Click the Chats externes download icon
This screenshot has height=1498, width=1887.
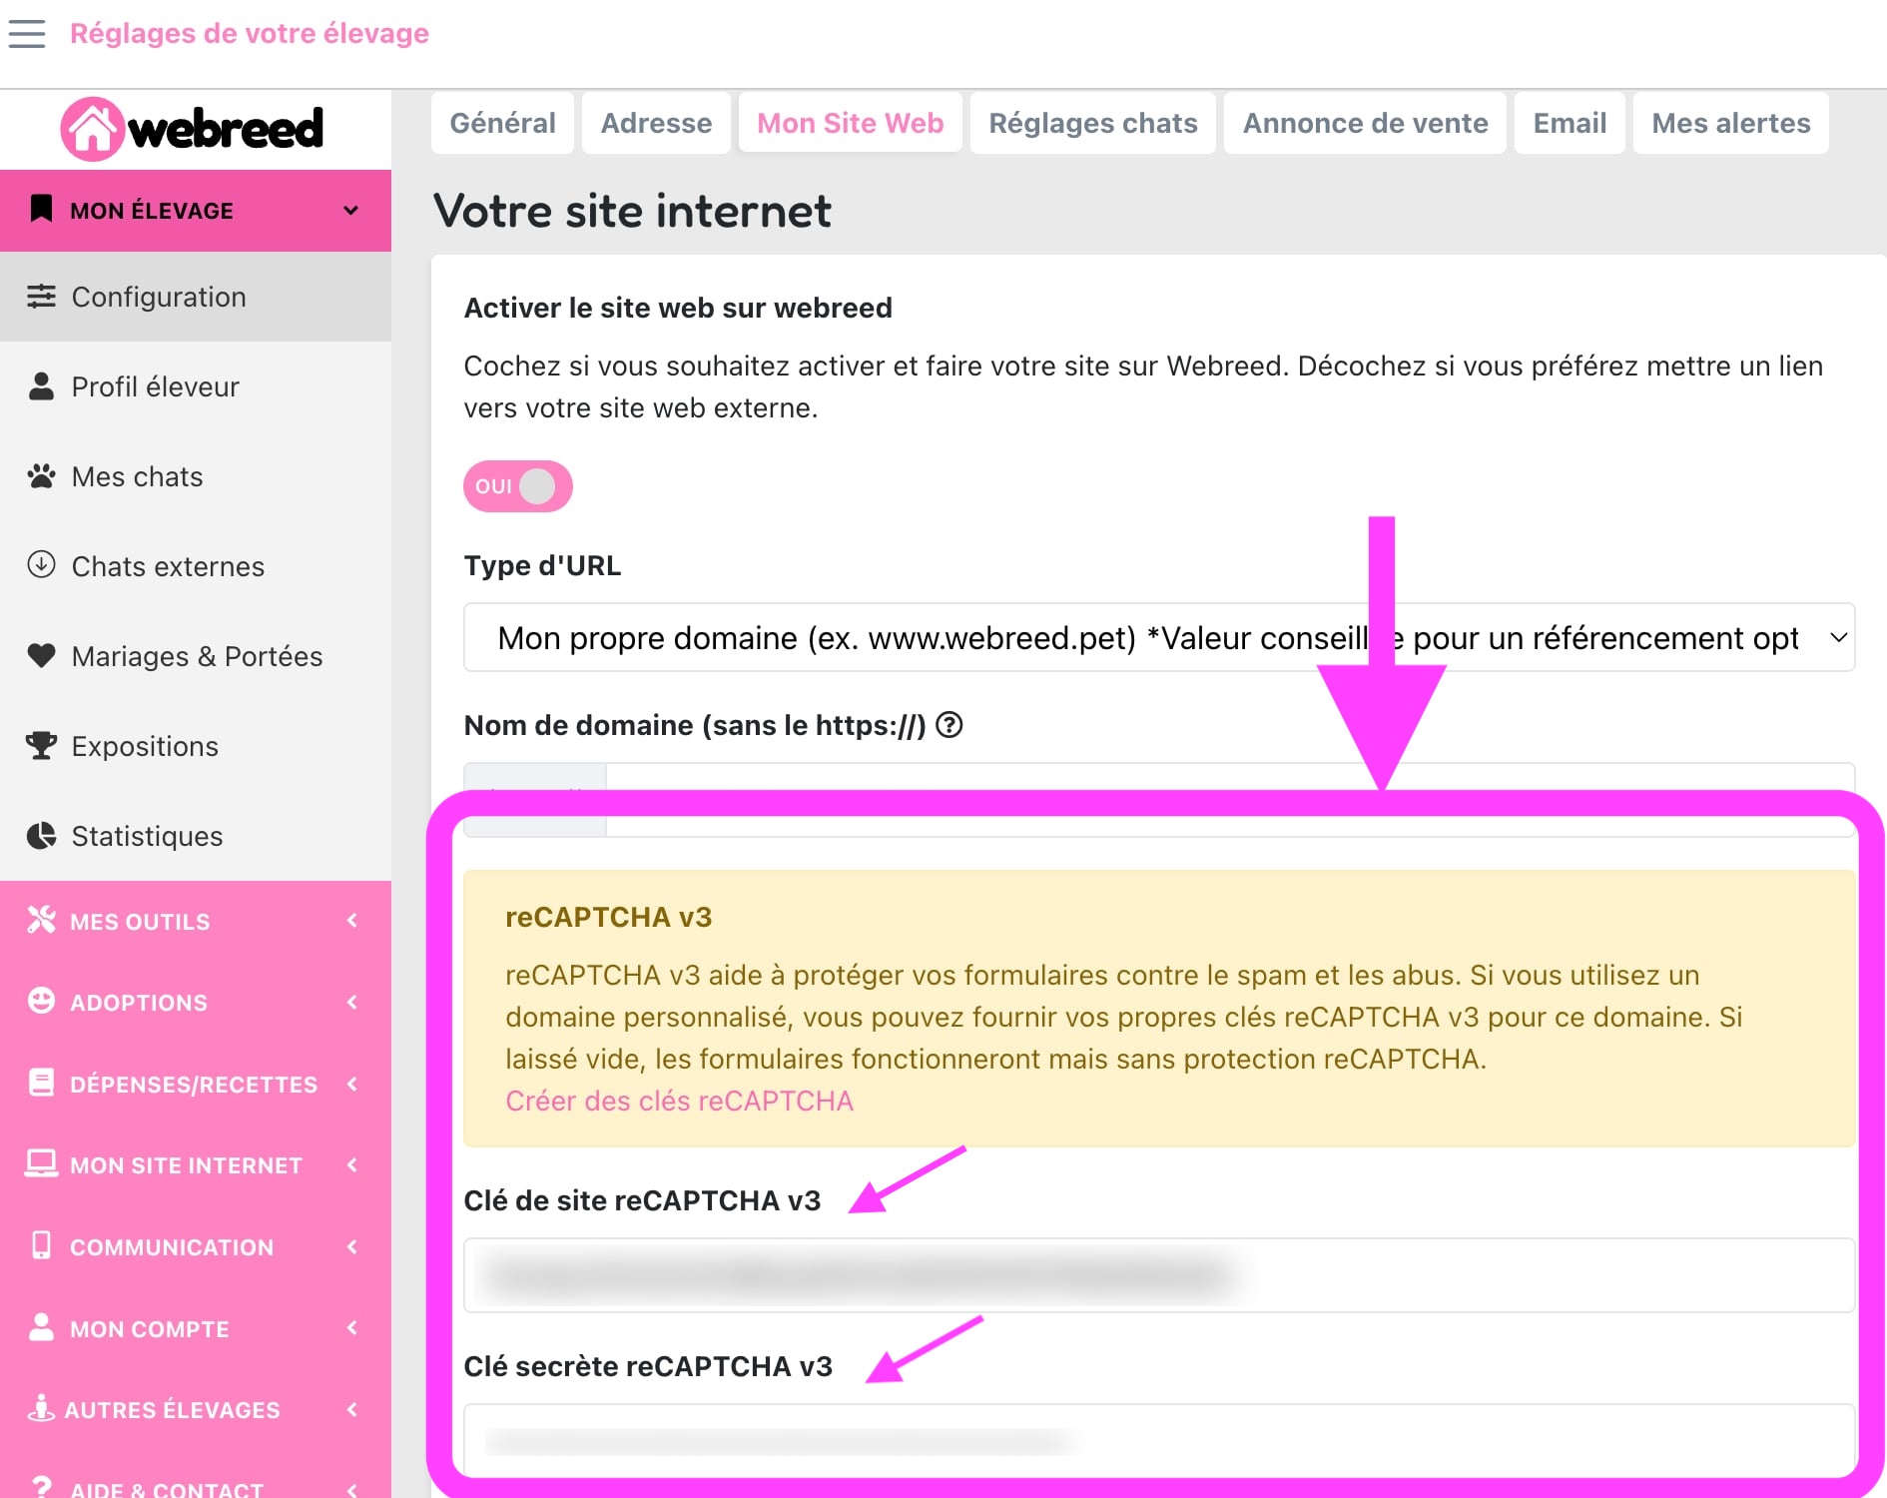pyautogui.click(x=41, y=565)
